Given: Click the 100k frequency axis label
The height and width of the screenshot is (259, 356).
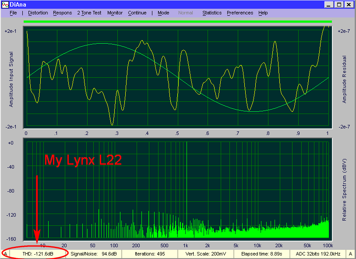Looking at the screenshot, I should pos(328,245).
